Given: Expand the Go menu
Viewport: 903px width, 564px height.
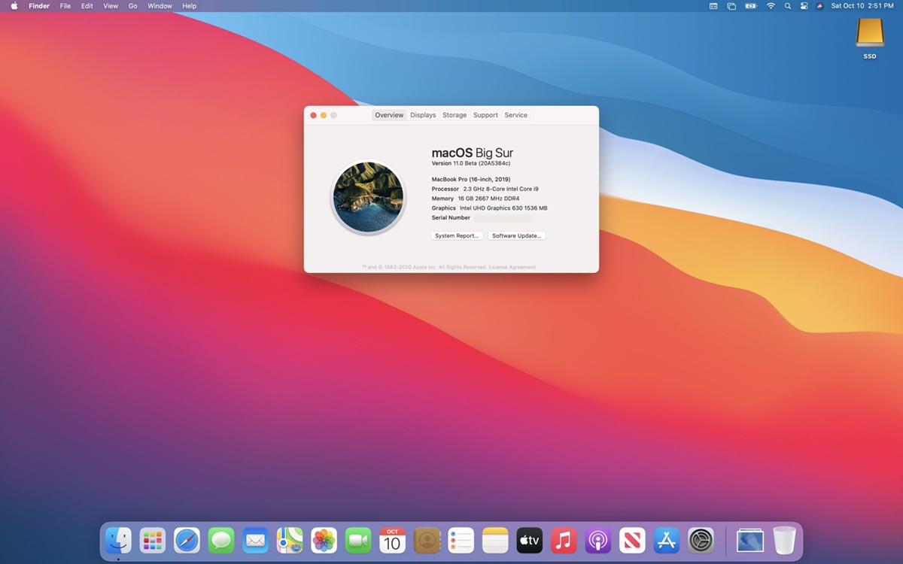Looking at the screenshot, I should pos(132,6).
